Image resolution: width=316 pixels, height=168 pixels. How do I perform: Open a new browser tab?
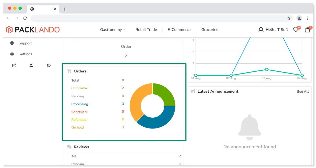point(65,9)
